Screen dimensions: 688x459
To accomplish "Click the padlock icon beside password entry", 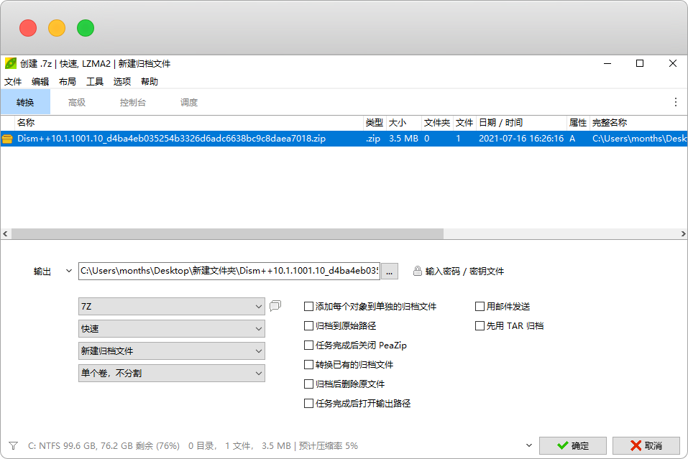I will coord(418,271).
